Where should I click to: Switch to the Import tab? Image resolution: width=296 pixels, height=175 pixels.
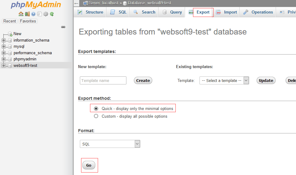227,12
